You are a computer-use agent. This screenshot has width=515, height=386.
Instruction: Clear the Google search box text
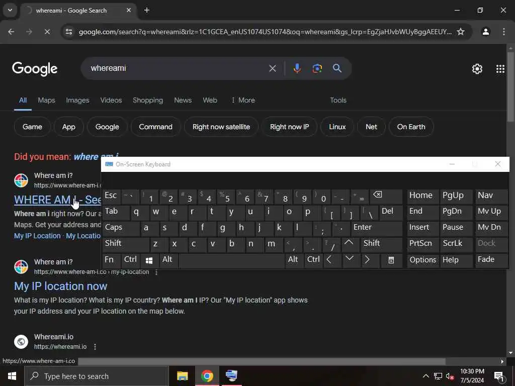point(273,68)
